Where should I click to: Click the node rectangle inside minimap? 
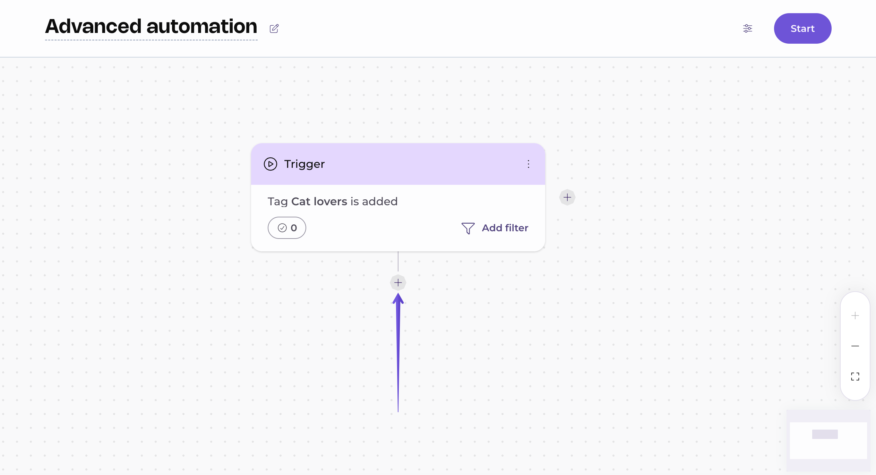[825, 434]
